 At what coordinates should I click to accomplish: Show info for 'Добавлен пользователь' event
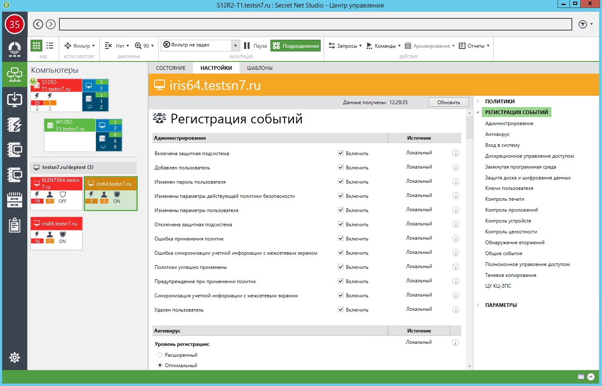point(456,168)
